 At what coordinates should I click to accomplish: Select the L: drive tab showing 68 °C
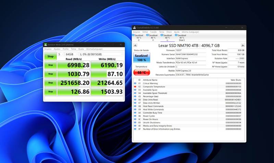(167, 38)
